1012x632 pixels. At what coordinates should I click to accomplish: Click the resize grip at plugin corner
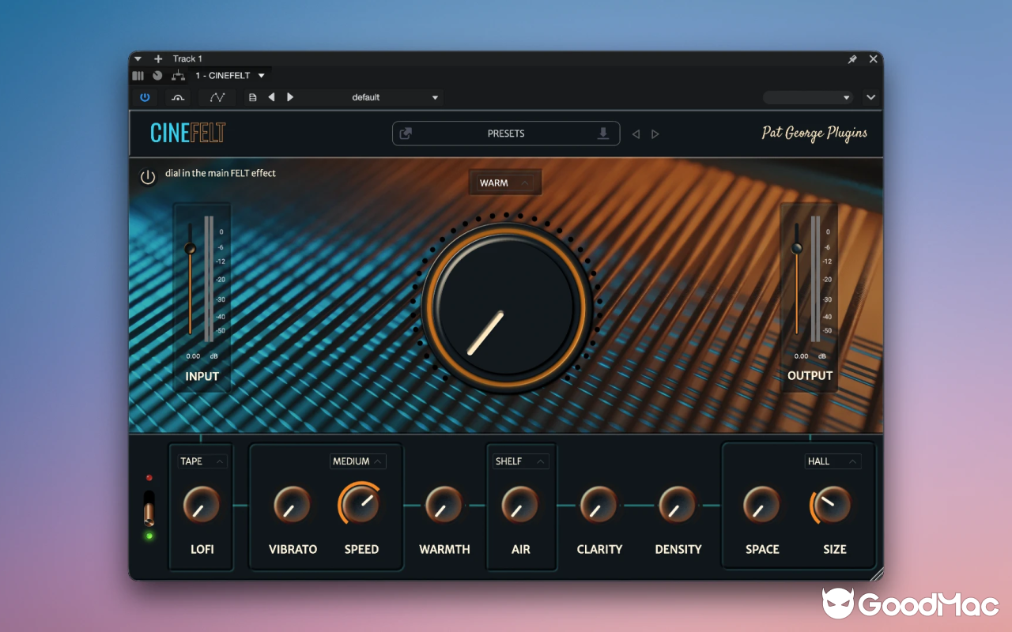(x=876, y=574)
